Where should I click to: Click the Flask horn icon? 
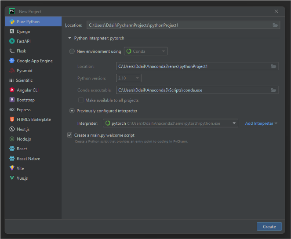click(x=12, y=51)
